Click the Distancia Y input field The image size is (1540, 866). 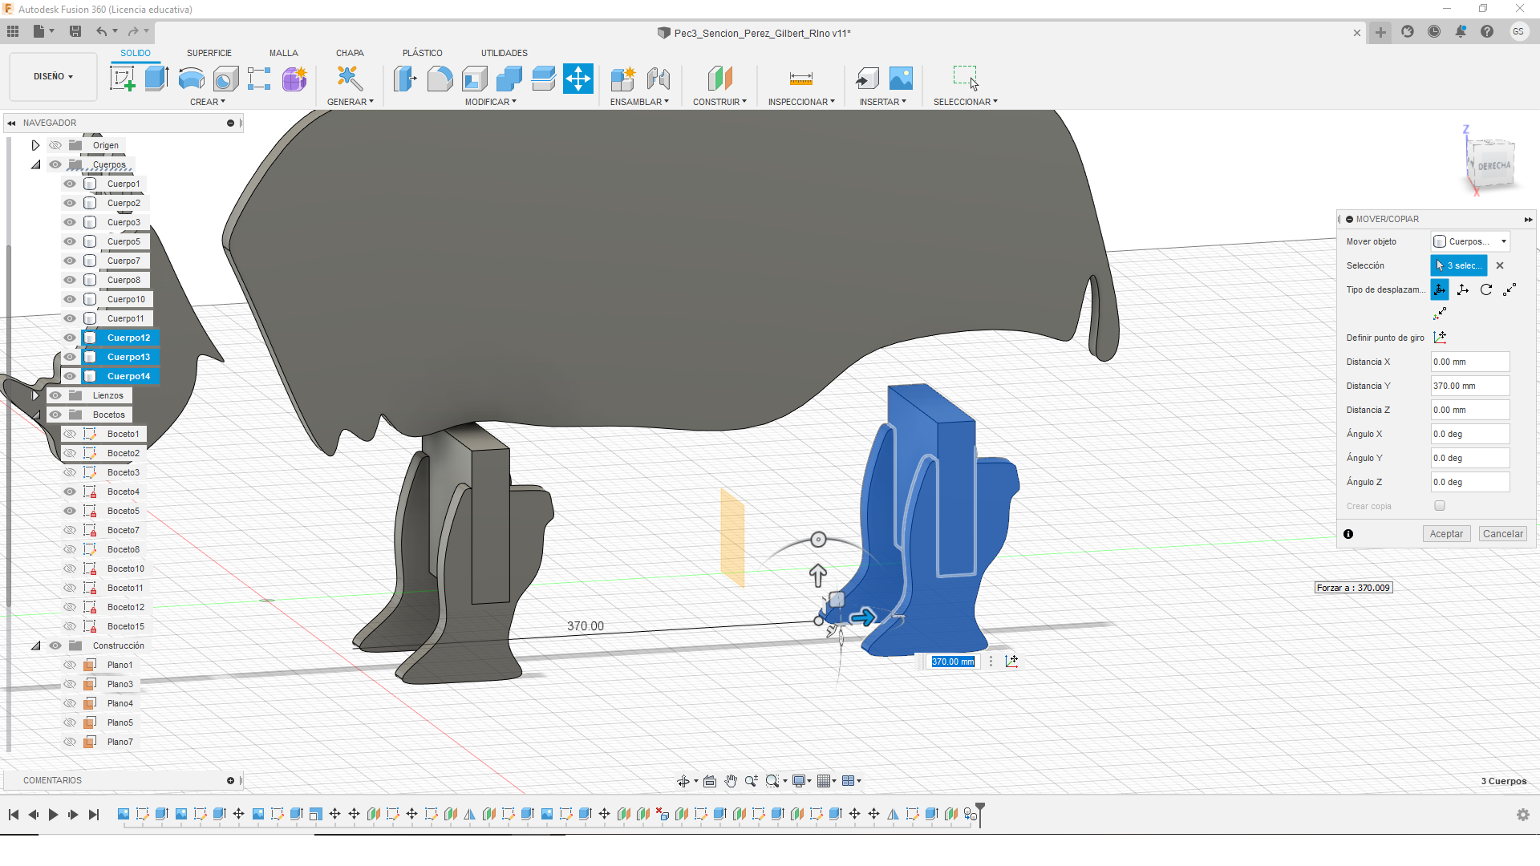pos(1469,386)
